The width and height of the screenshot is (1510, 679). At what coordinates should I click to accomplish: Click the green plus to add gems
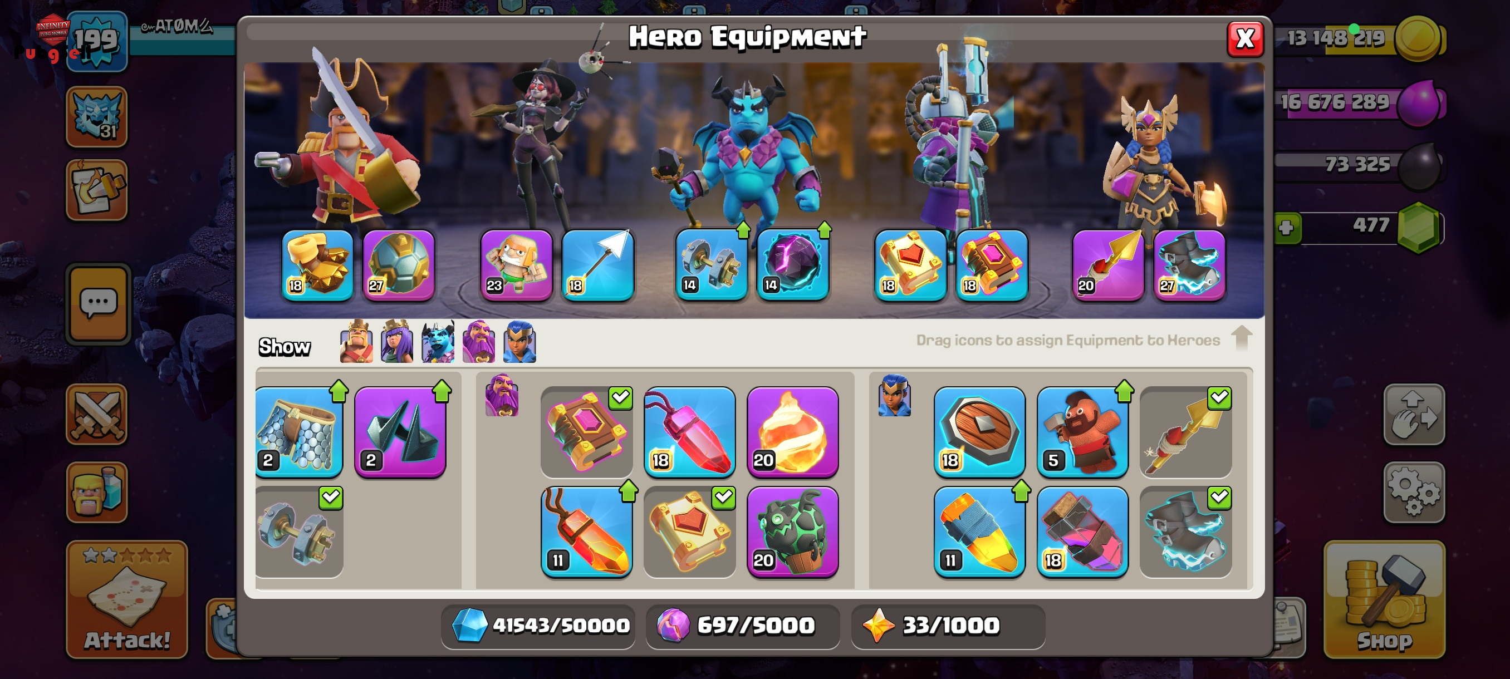(x=1286, y=228)
